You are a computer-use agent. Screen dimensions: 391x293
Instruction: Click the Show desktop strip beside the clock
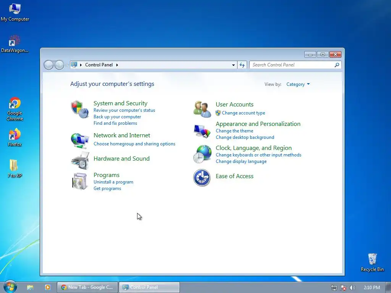pos(388,287)
